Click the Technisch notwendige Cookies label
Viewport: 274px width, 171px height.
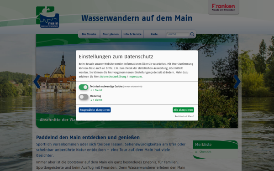pyautogui.click(x=106, y=86)
